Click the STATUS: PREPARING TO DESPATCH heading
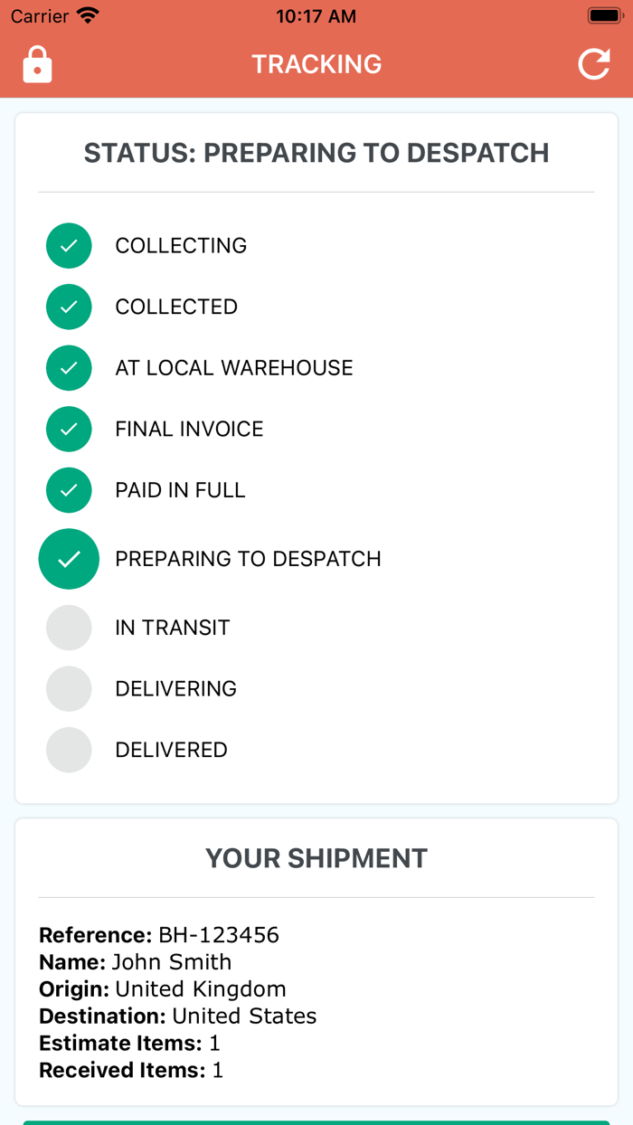 coord(316,153)
